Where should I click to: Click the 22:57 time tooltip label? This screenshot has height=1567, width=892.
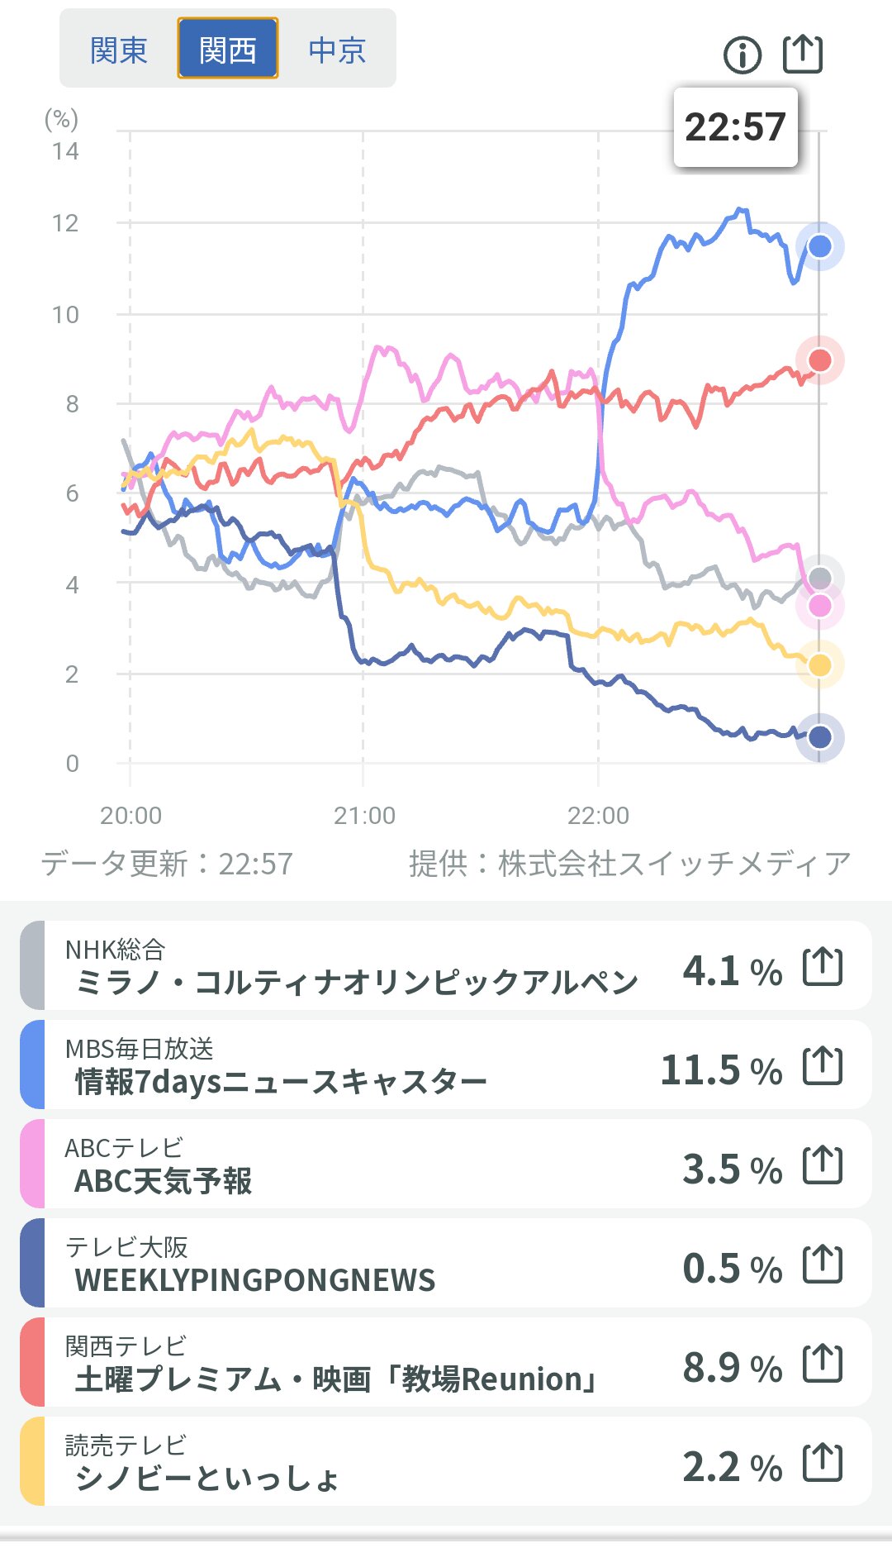(x=735, y=127)
